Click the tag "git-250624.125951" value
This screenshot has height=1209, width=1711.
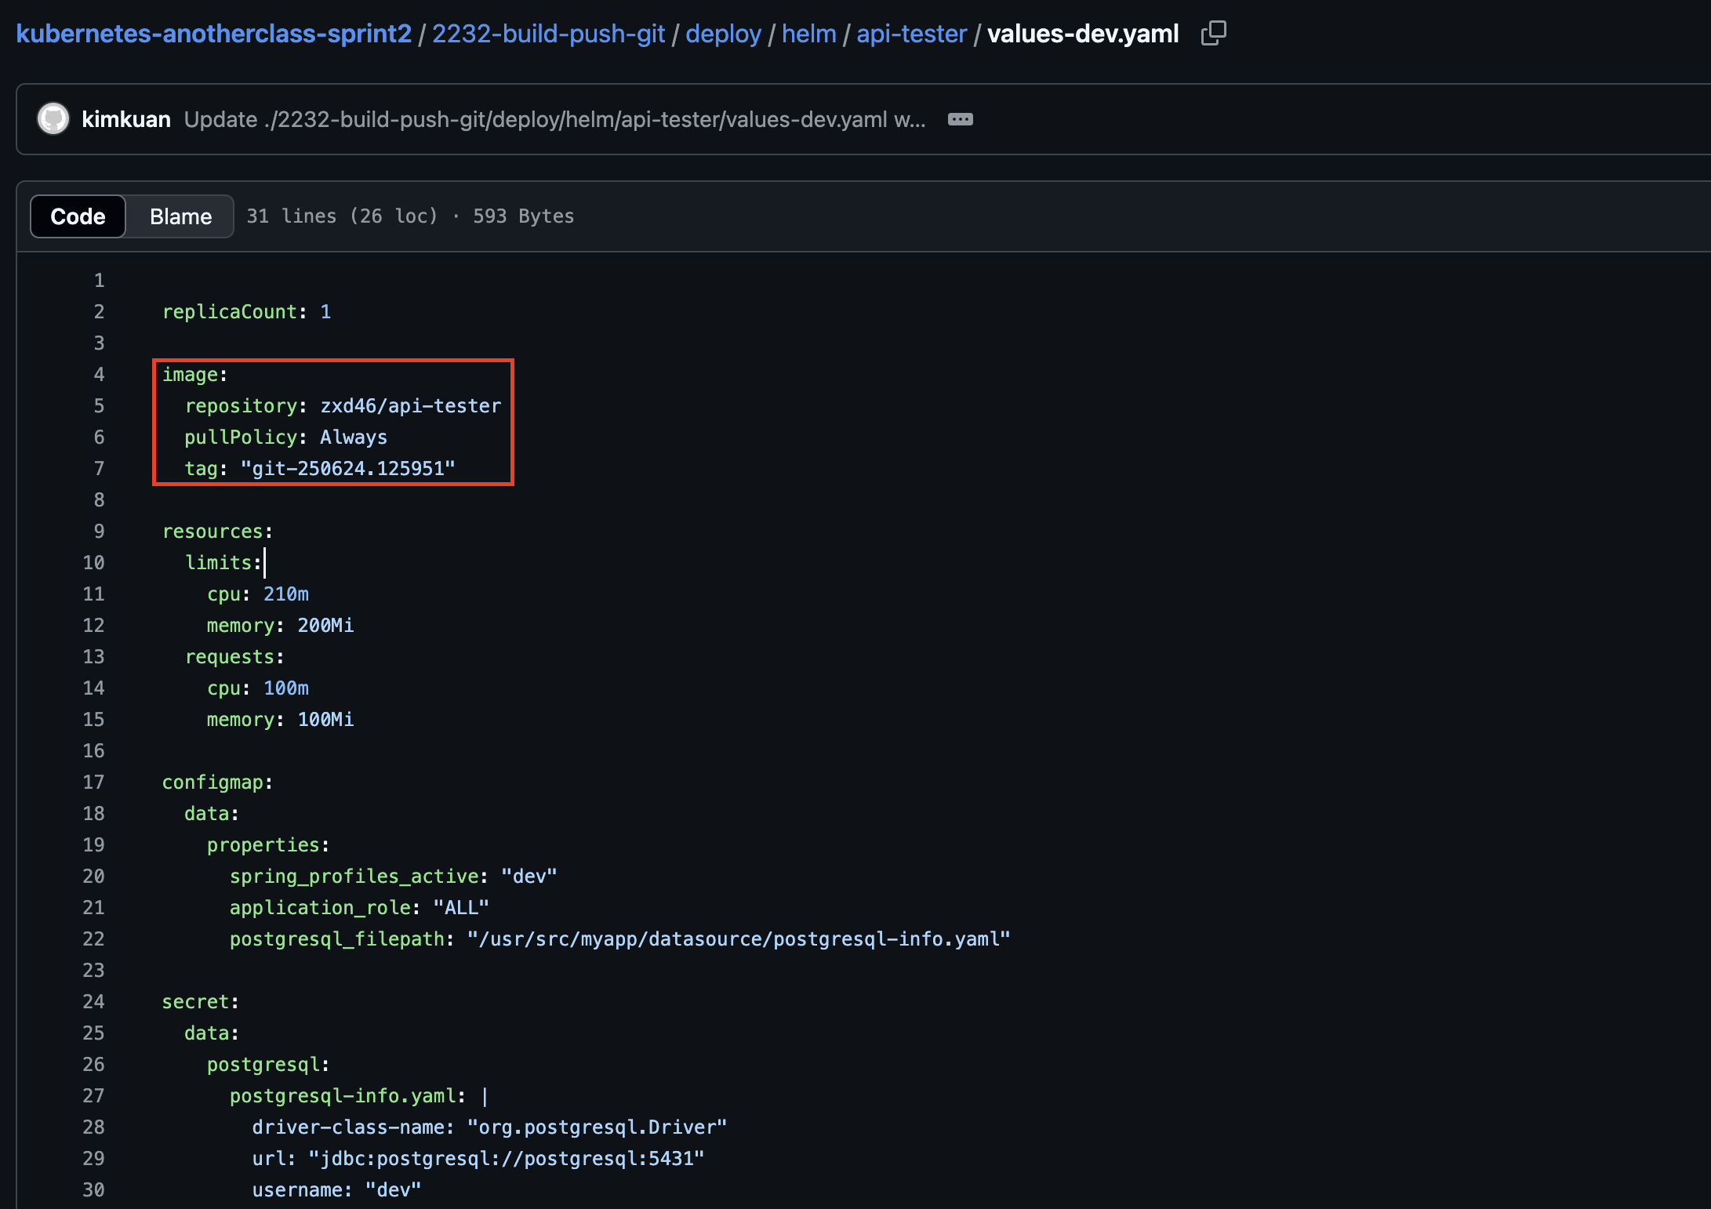click(347, 469)
